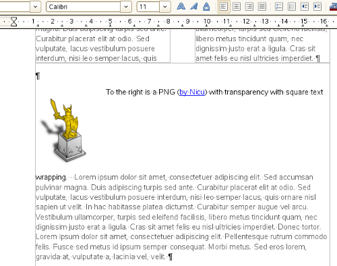Expand the Calibri font name dropdown

(x=126, y=7)
